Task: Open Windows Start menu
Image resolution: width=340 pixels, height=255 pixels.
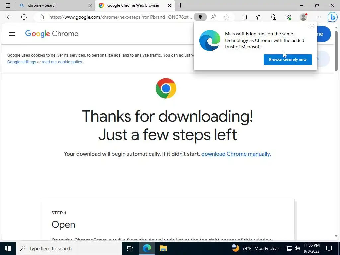Action: click(8, 248)
